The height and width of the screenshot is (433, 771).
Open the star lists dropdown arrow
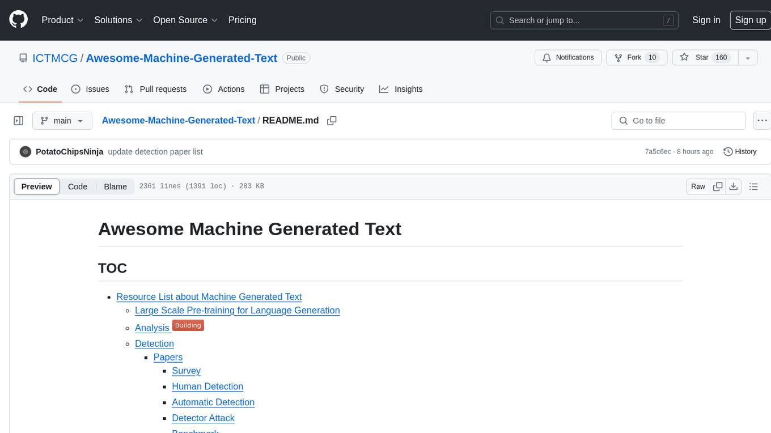pos(748,58)
